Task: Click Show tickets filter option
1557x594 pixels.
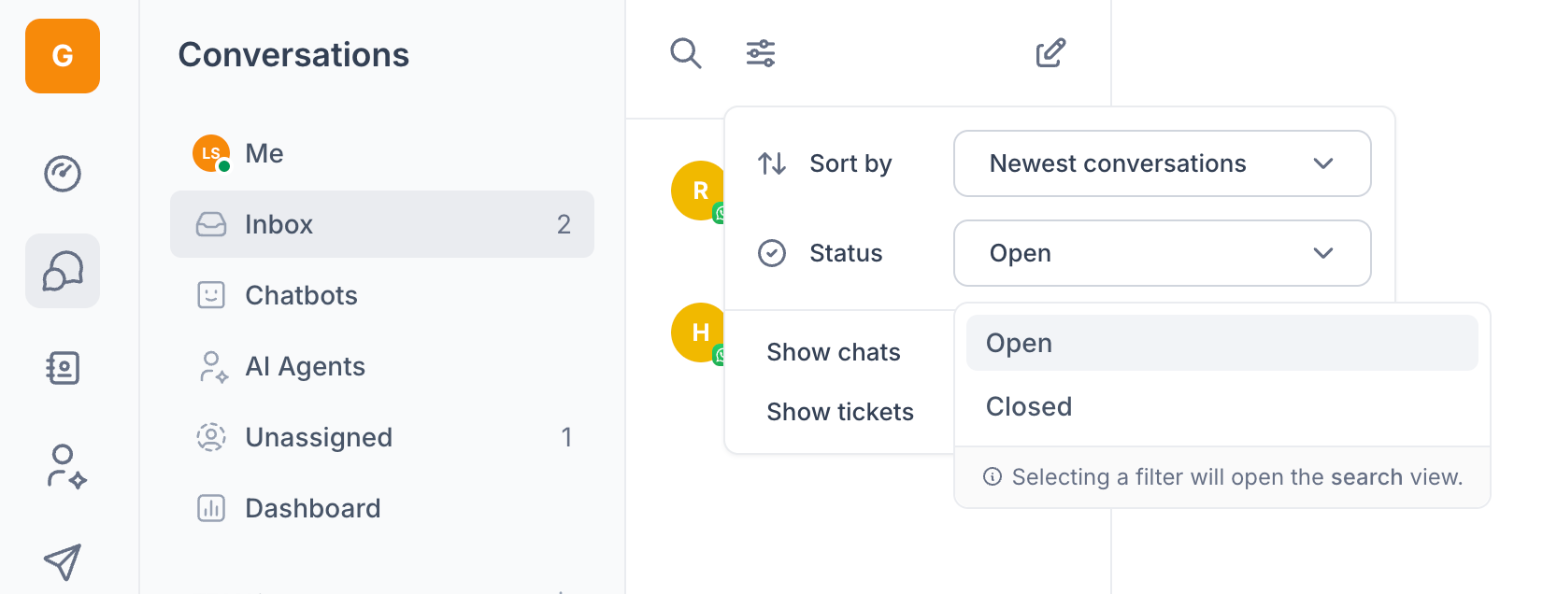Action: [840, 412]
